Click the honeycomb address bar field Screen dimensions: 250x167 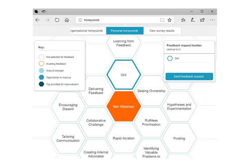point(125,20)
